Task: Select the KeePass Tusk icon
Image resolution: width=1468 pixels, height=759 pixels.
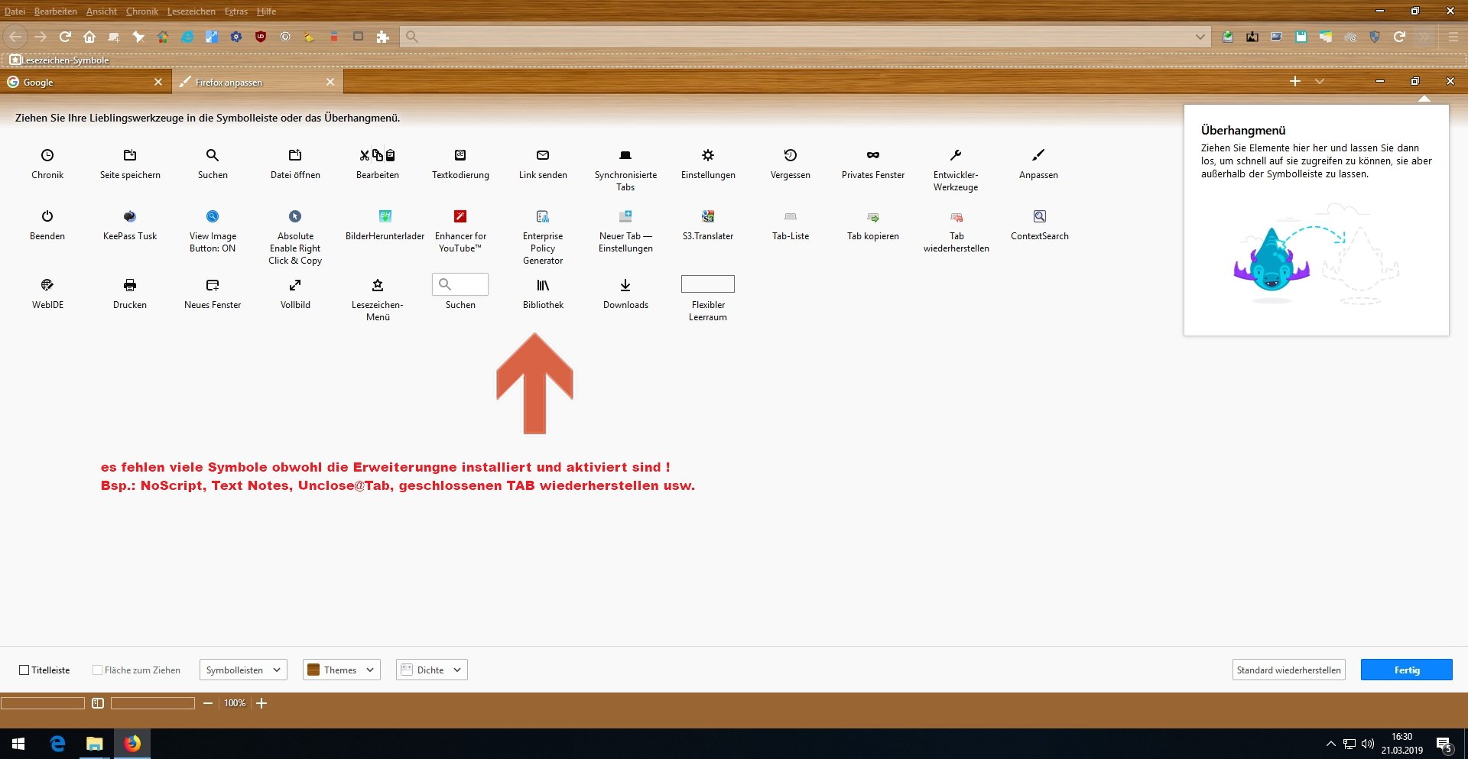Action: [x=130, y=216]
